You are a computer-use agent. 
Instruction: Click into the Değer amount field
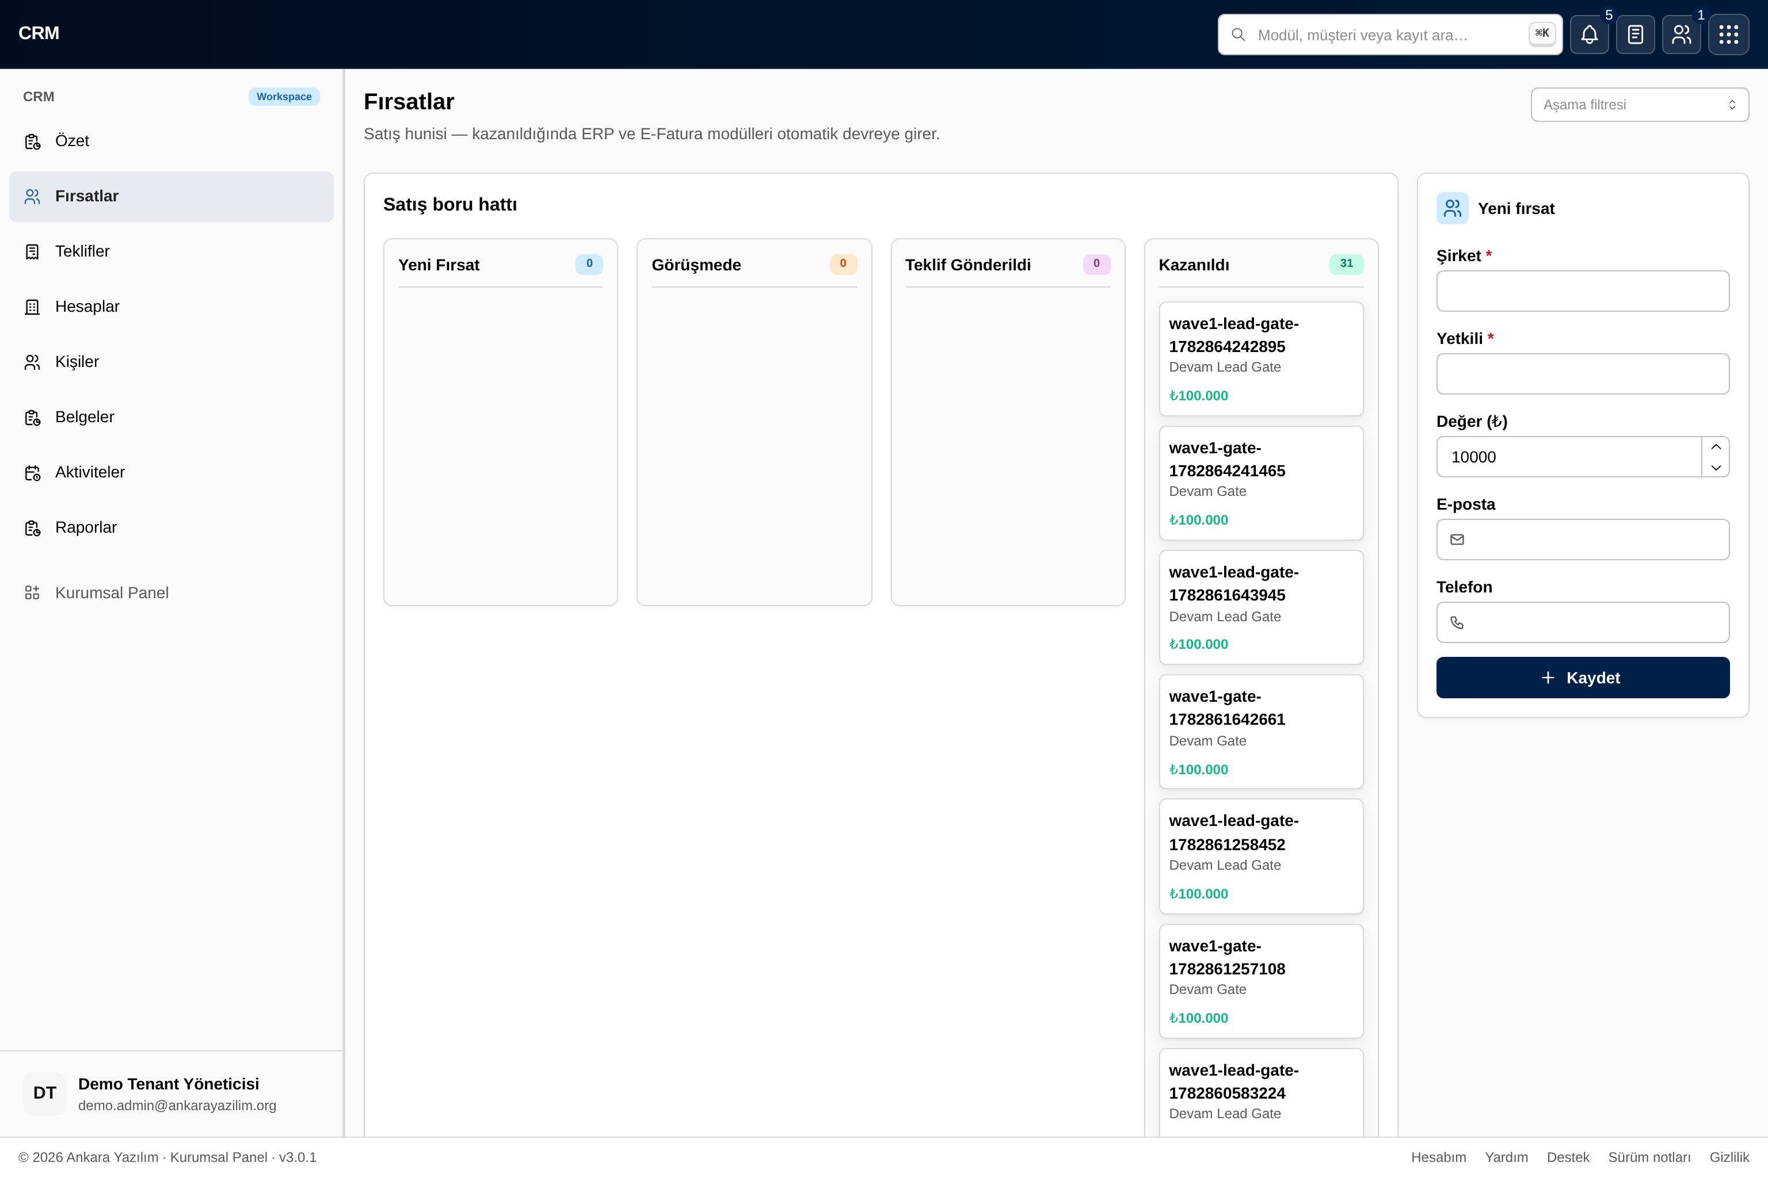[1569, 457]
